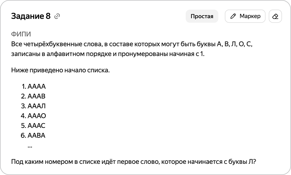Screen dimensions: 291x175
Task: Click the ellipsis below the word list
Action: click(30, 147)
